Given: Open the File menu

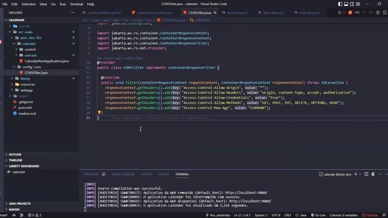Looking at the screenshot, I should coord(5,4).
